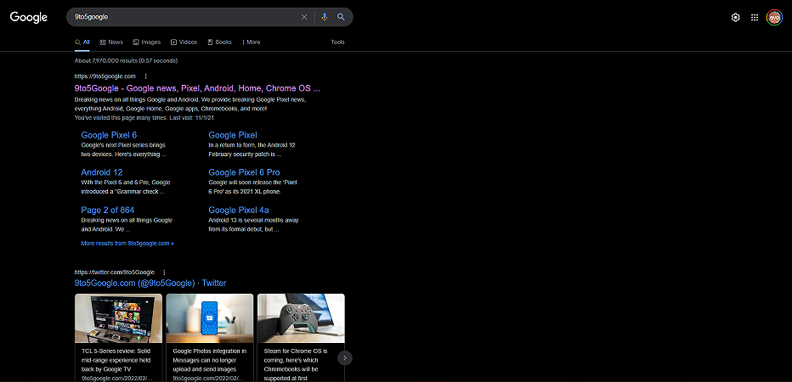This screenshot has height=382, width=792.
Task: Open the Tools button
Action: click(337, 42)
